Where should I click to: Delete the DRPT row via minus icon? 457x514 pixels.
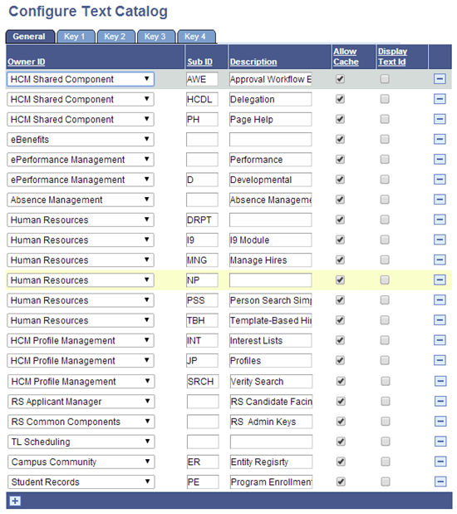pos(440,220)
